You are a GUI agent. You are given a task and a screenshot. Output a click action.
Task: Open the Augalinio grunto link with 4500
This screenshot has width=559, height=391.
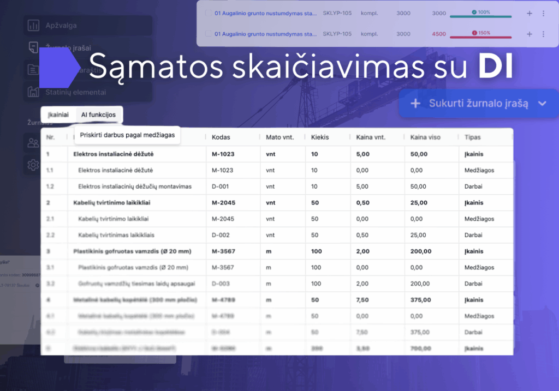pyautogui.click(x=266, y=34)
